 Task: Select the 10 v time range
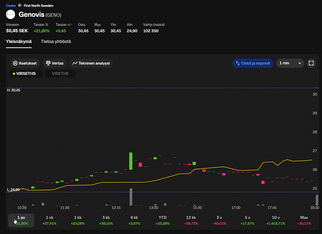(276, 220)
